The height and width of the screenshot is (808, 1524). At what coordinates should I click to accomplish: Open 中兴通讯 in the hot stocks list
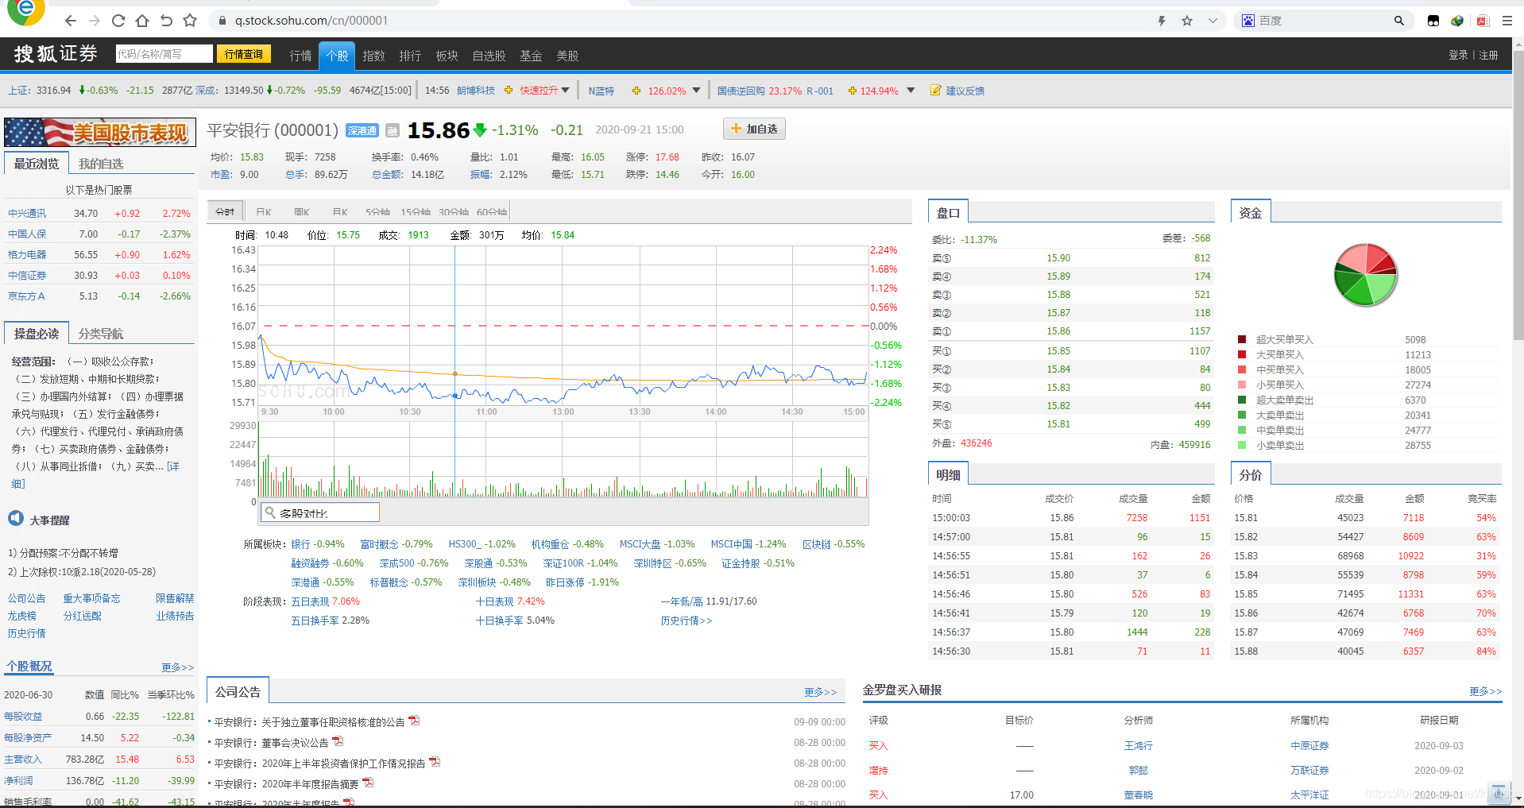tap(27, 213)
